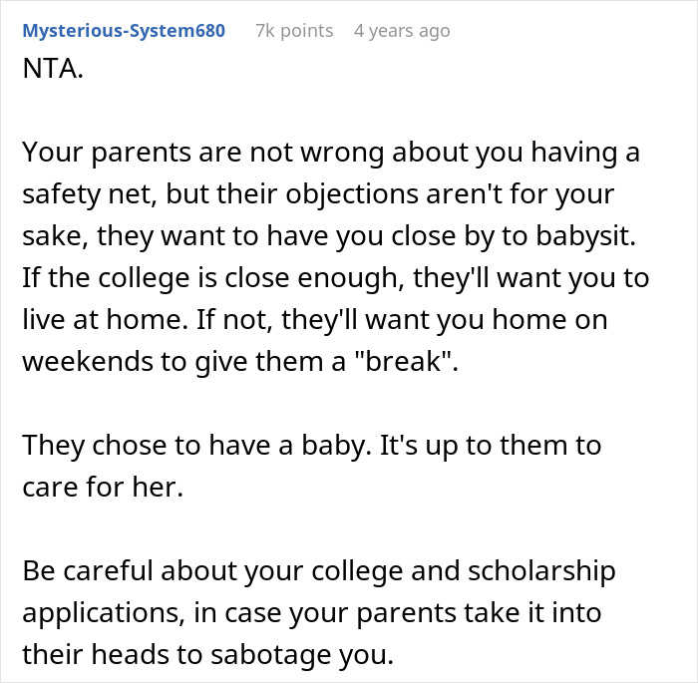Viewport: 698px width, 683px height.
Task: Click the 7k points score label
Action: (x=294, y=31)
